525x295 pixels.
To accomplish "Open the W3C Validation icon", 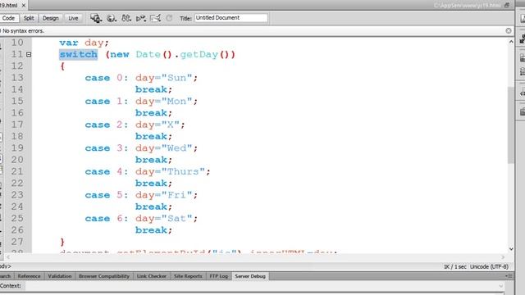I will tap(141, 18).
